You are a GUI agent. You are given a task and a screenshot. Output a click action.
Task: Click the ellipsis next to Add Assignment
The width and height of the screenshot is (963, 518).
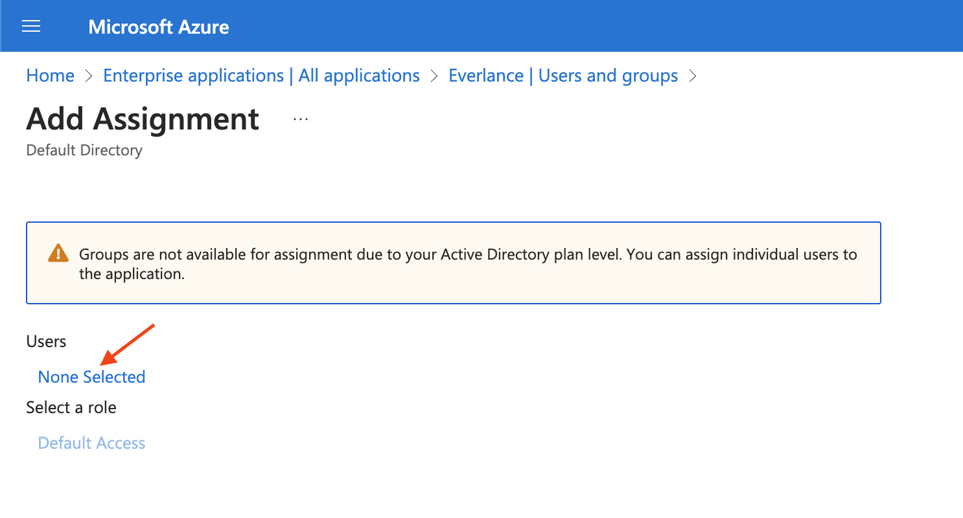(x=300, y=120)
